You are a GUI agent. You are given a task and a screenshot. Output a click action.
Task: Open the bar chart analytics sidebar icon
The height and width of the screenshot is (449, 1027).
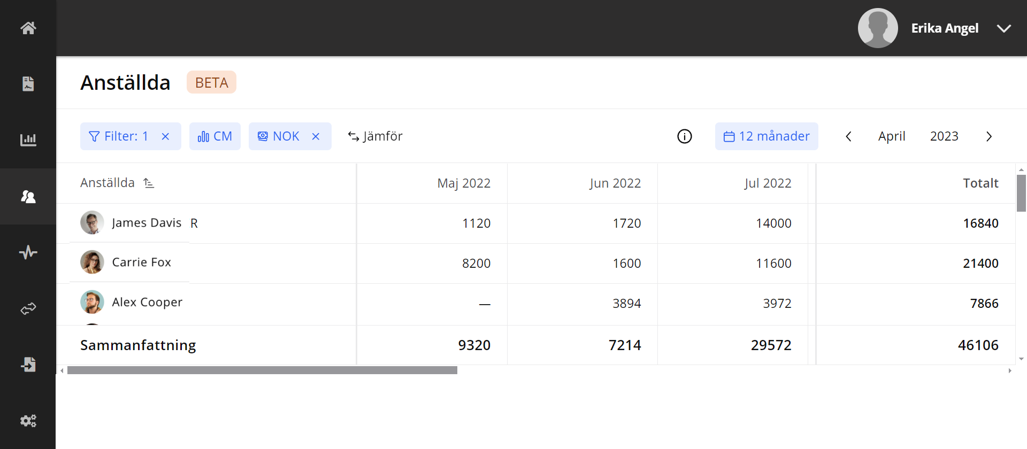pyautogui.click(x=28, y=140)
